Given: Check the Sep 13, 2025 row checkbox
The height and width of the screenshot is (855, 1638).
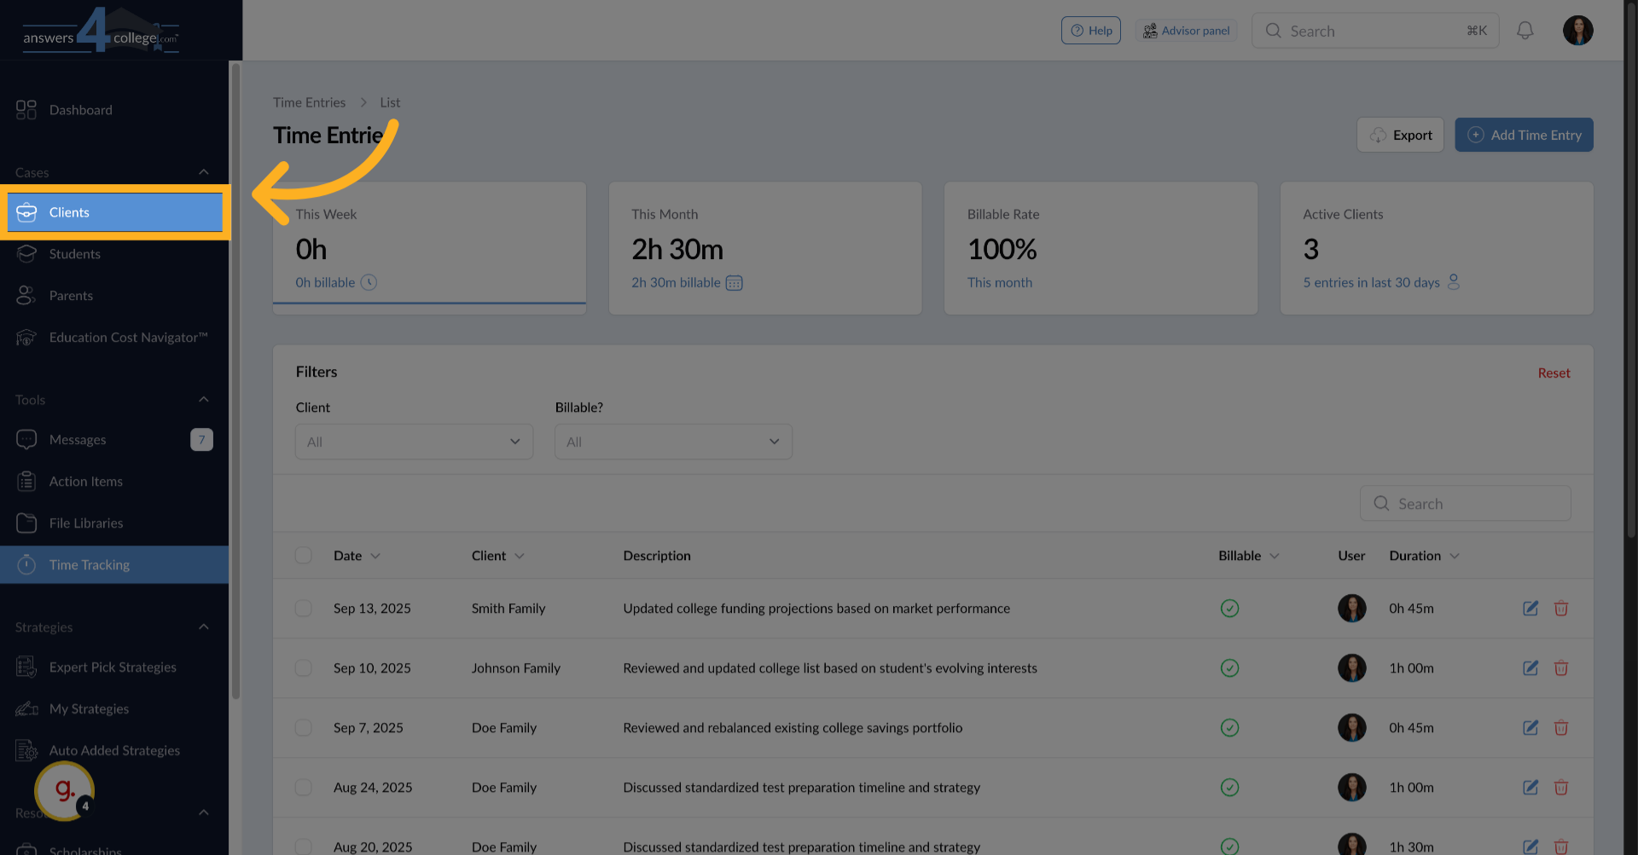Looking at the screenshot, I should tap(304, 609).
